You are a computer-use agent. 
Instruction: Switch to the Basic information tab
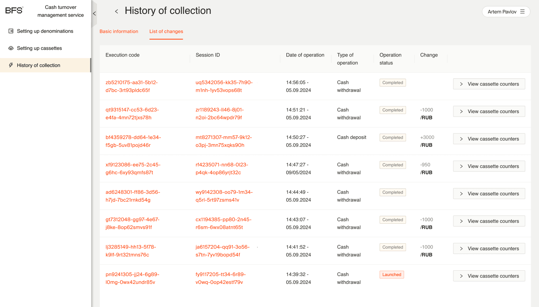[119, 31]
